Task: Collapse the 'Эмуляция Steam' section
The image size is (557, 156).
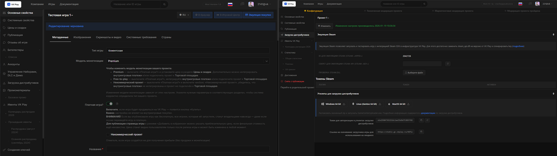Action: (x=553, y=35)
